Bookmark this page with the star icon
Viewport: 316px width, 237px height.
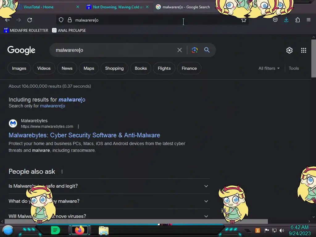[244, 20]
